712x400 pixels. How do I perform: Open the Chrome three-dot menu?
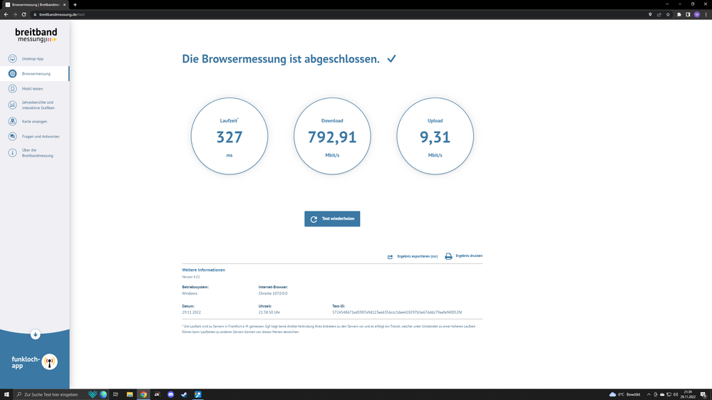[706, 14]
